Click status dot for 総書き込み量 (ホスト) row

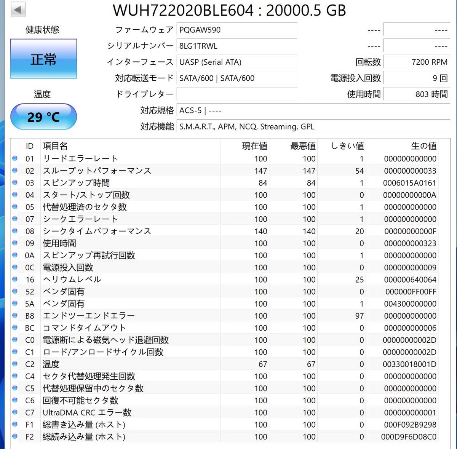(15, 424)
